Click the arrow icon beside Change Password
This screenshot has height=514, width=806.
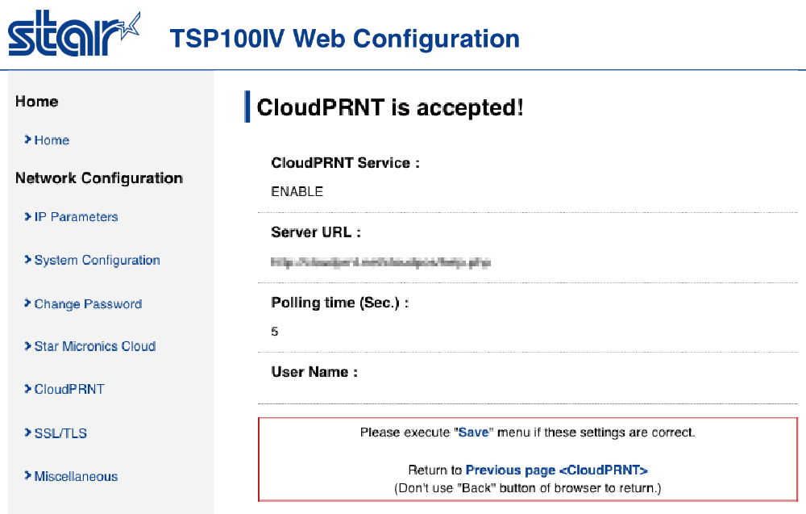(27, 304)
